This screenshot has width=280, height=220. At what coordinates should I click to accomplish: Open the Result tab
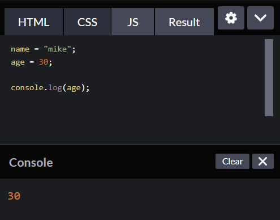tap(184, 22)
